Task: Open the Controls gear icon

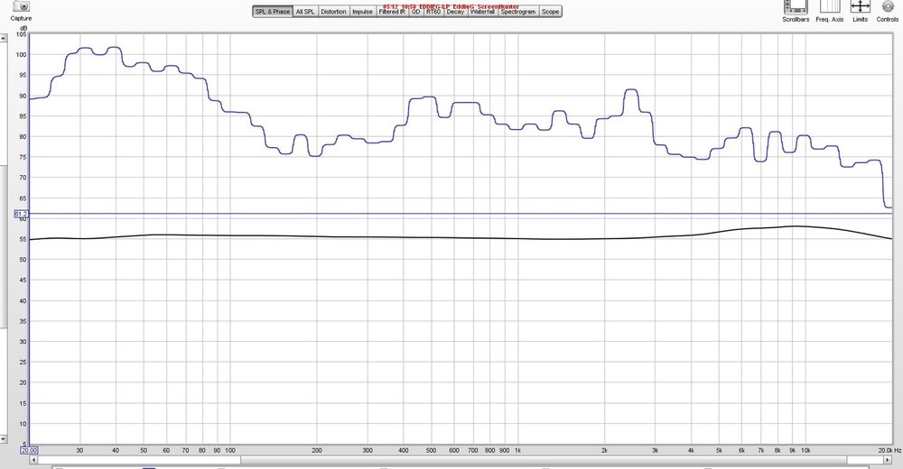Action: click(x=888, y=6)
